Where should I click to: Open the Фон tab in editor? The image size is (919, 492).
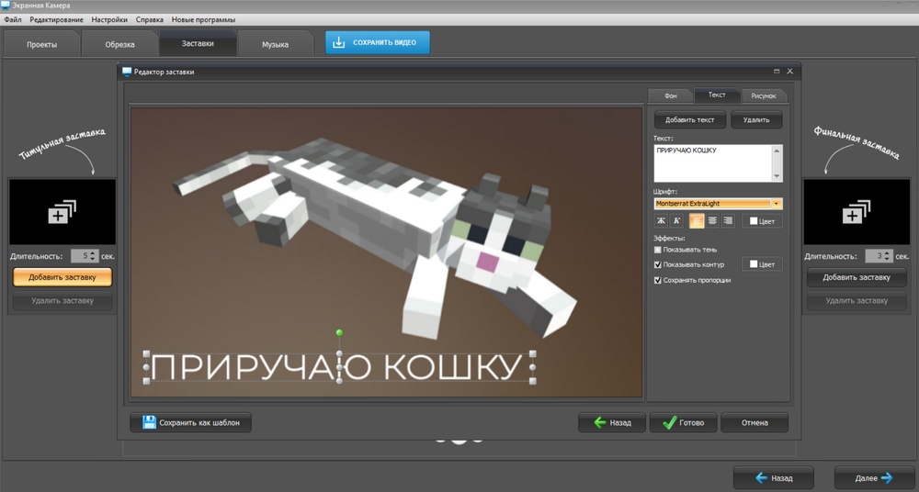coord(671,95)
